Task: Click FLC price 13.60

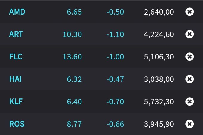Action: (x=72, y=57)
